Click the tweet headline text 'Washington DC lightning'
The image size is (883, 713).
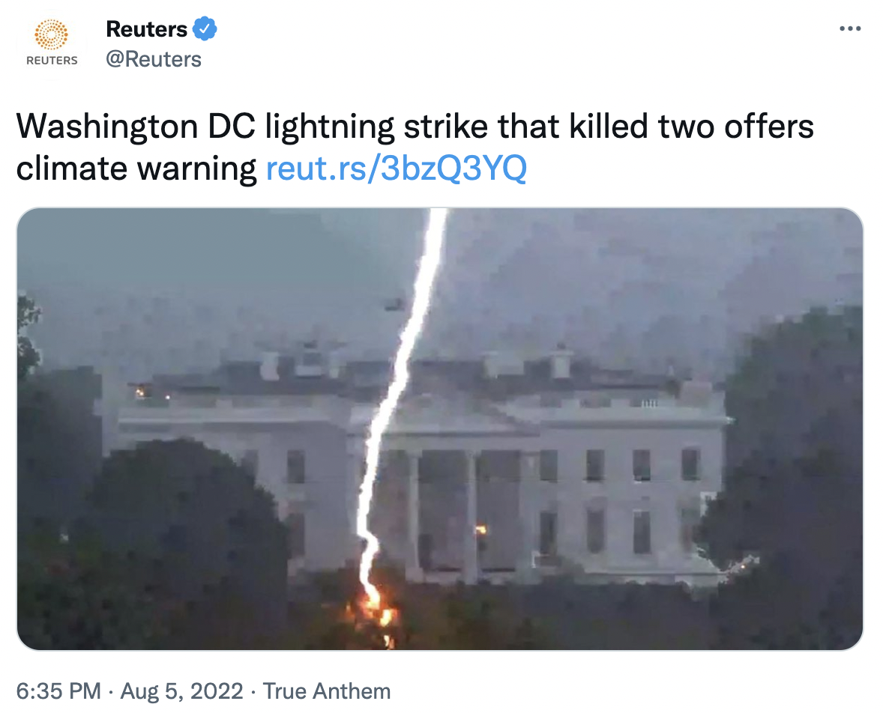pos(205,126)
